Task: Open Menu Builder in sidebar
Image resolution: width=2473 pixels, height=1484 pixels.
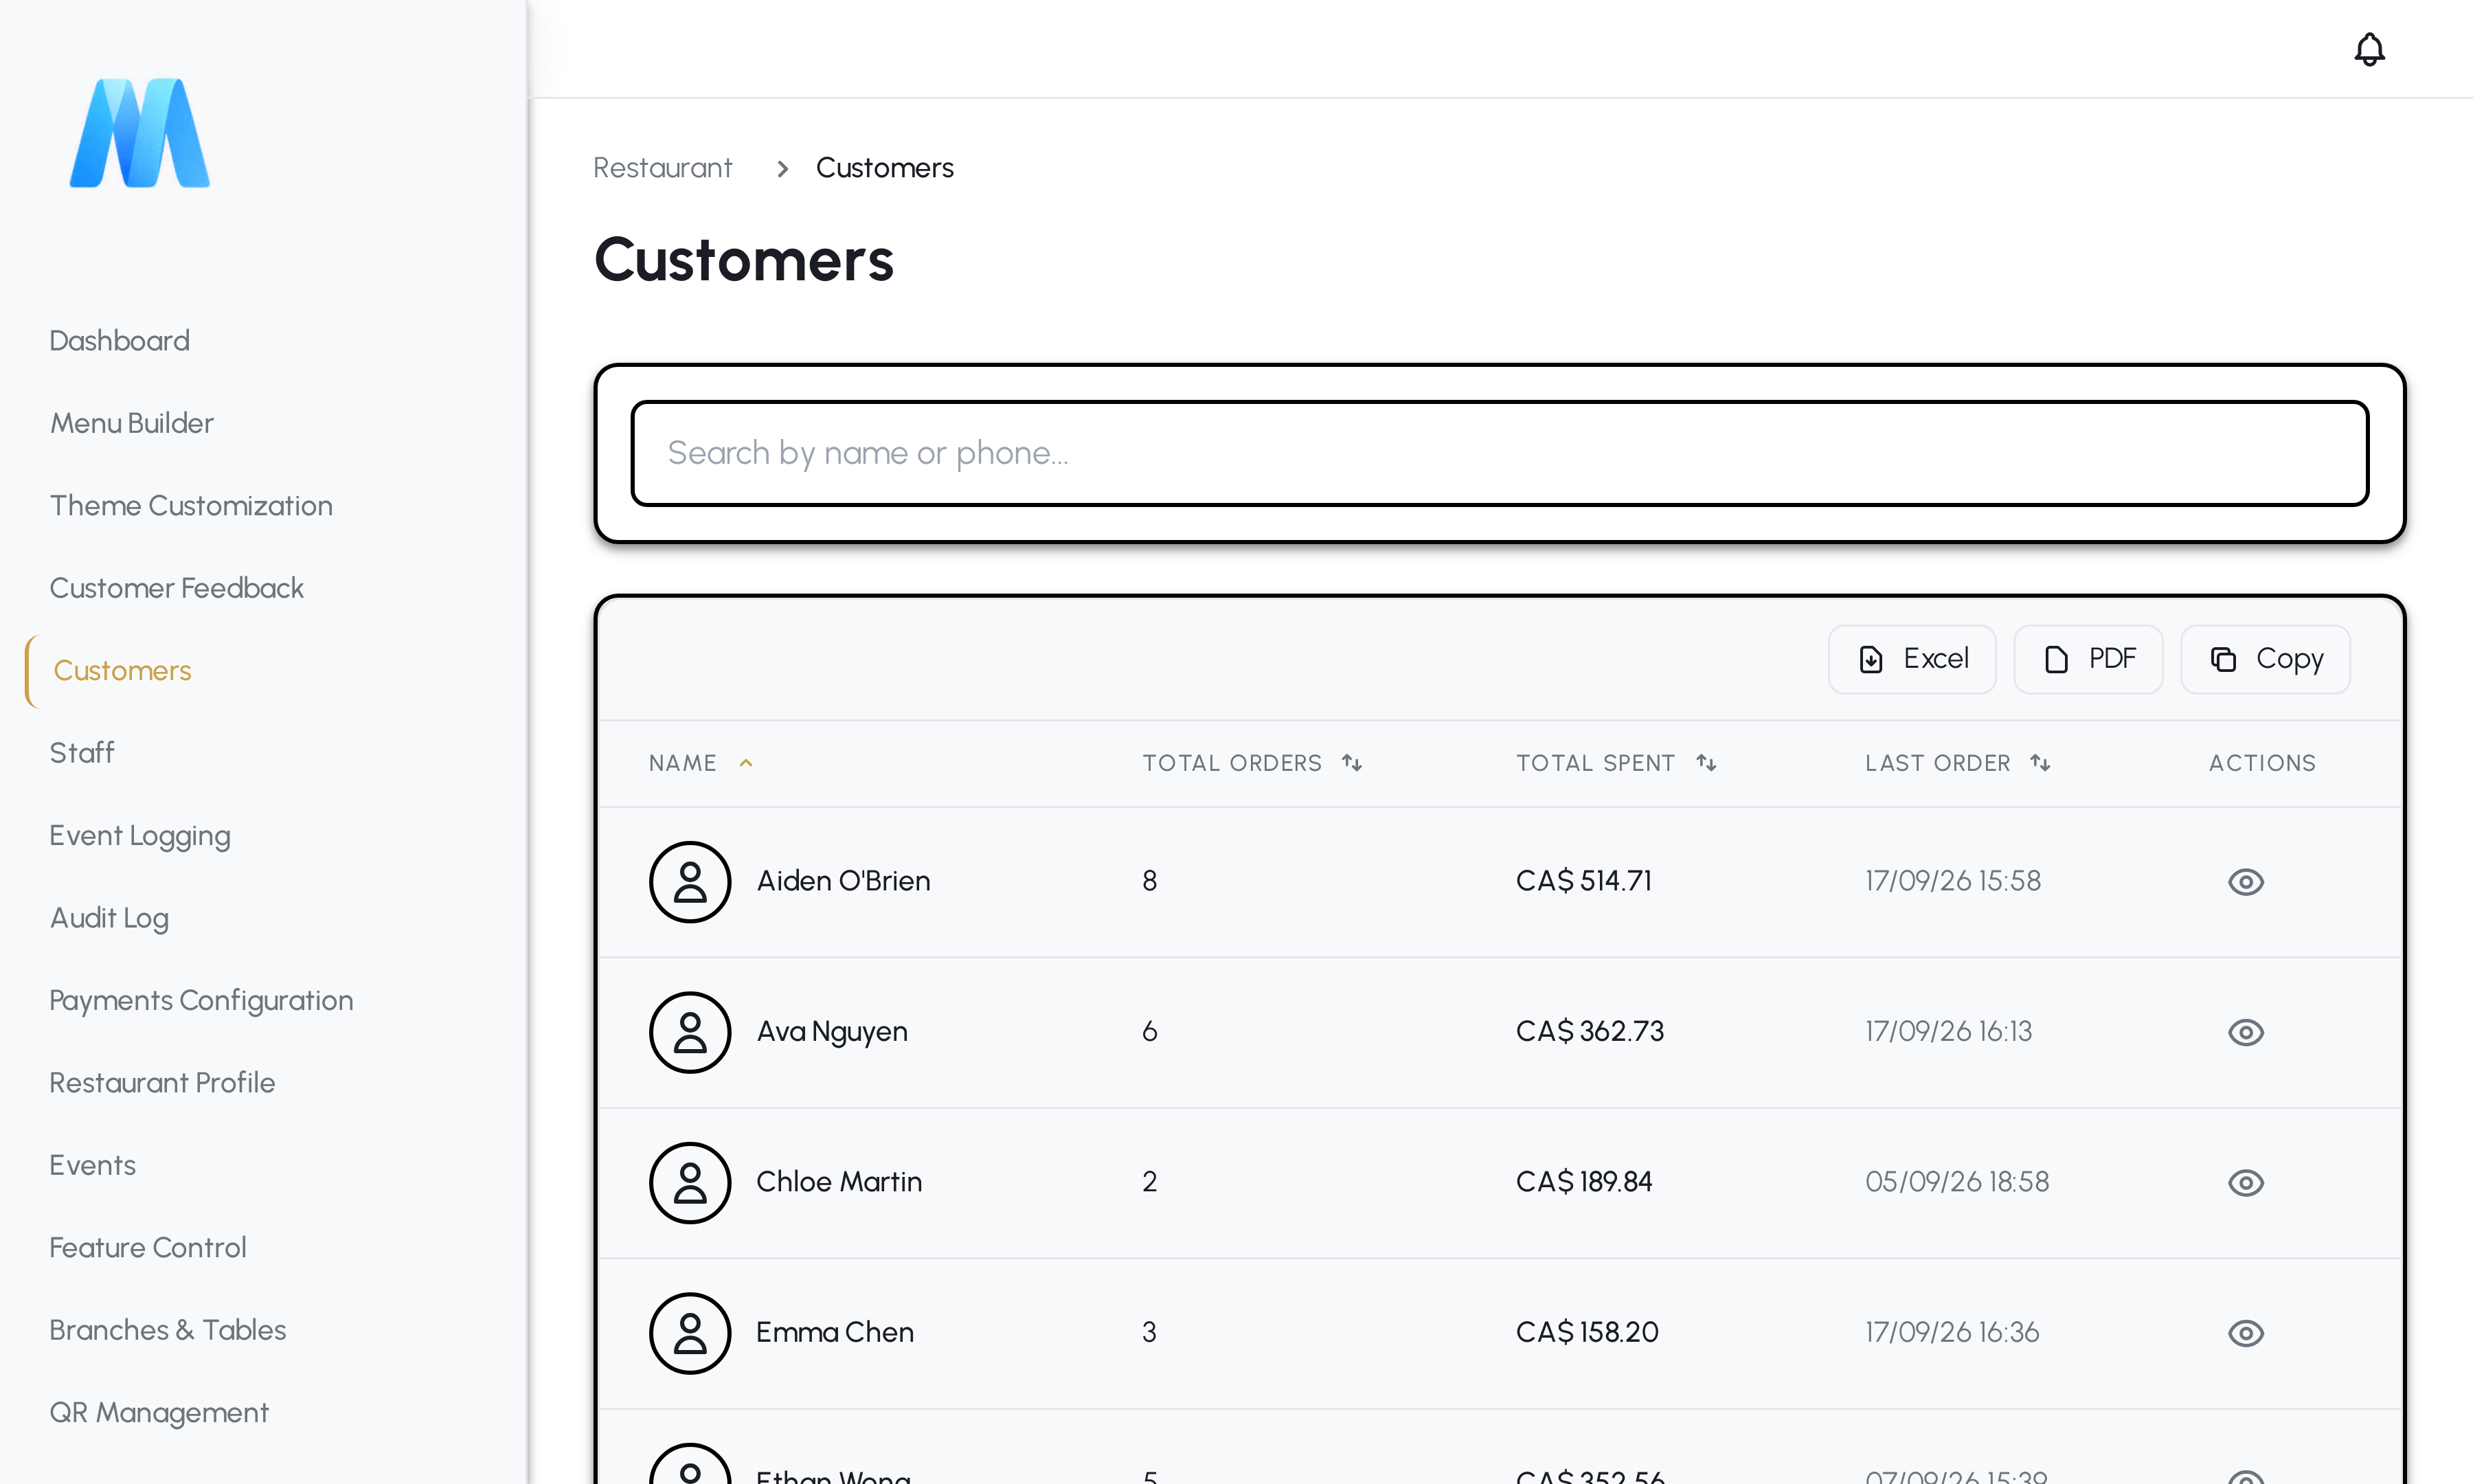Action: click(x=131, y=423)
